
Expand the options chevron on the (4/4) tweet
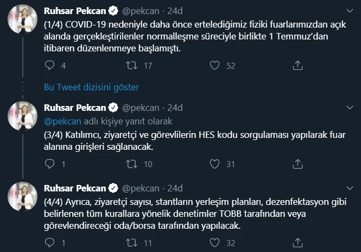point(348,188)
